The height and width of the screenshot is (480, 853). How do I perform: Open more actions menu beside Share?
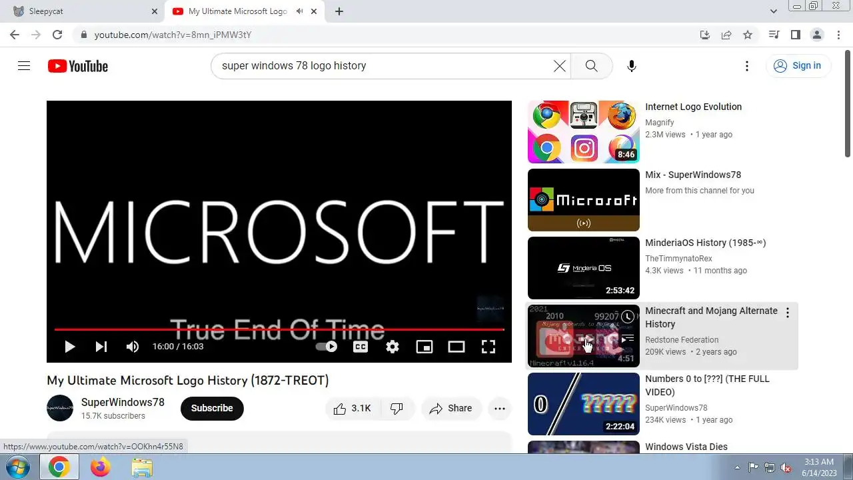coord(500,409)
